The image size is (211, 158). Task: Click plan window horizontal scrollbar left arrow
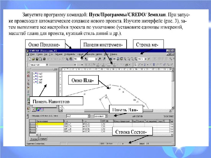[x=61, y=110]
